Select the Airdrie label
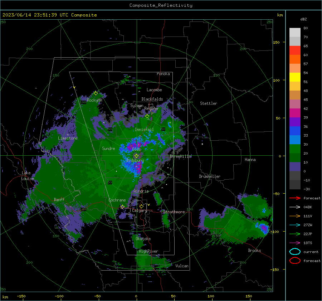Screen dimensions: 322x301 click(141, 191)
